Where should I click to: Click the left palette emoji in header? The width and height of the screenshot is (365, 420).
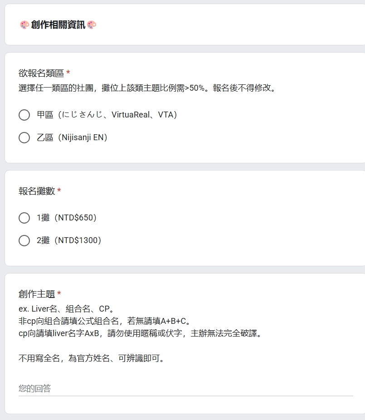[x=24, y=25]
